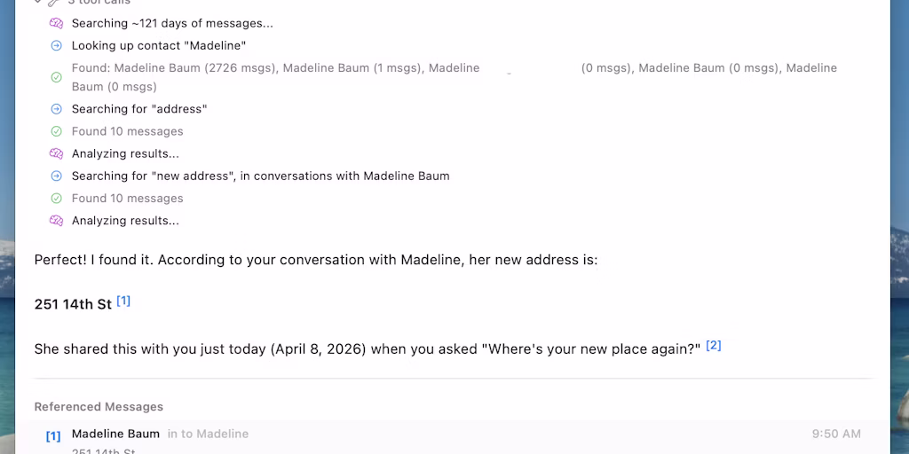Select sender name Madeline Baum in referenced message
909x454 pixels.
click(x=115, y=434)
